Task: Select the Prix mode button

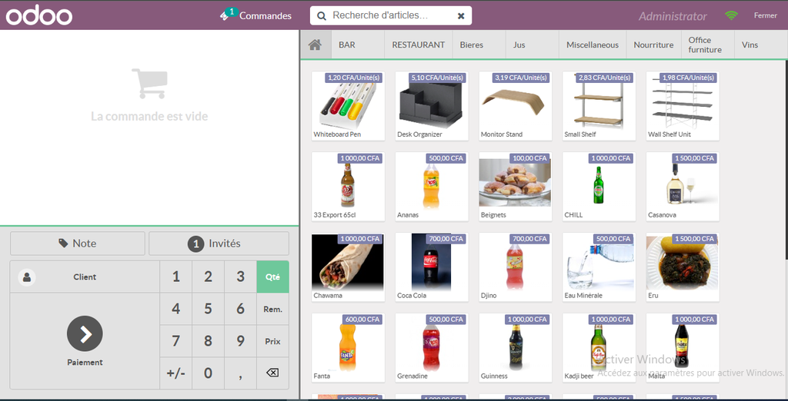Action: click(x=272, y=341)
